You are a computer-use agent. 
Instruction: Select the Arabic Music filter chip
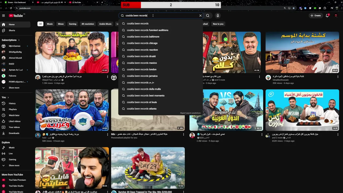point(105,24)
